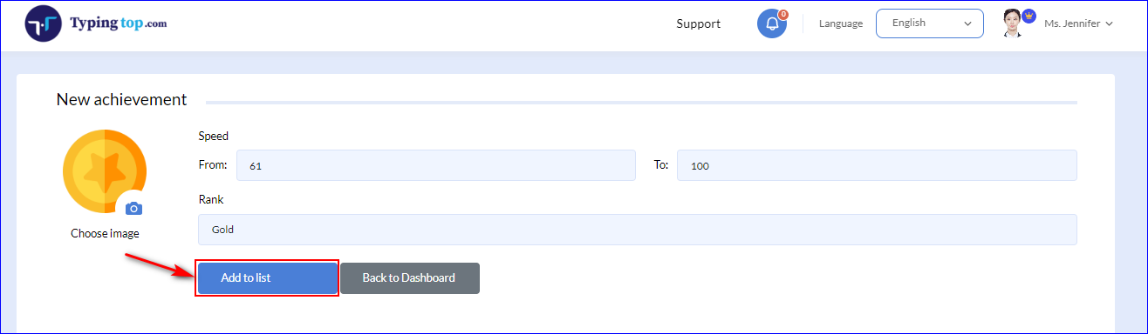The height and width of the screenshot is (334, 1148).
Task: Click the chevron in the language selector
Action: click(x=967, y=24)
